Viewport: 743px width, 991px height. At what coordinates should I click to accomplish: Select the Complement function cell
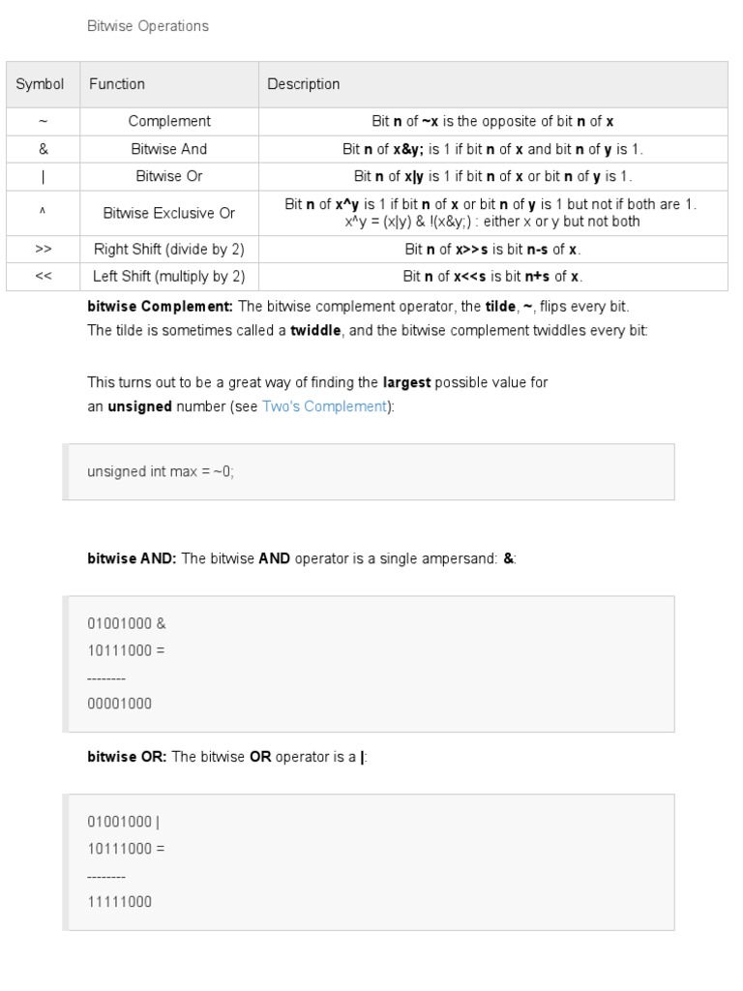coord(169,122)
